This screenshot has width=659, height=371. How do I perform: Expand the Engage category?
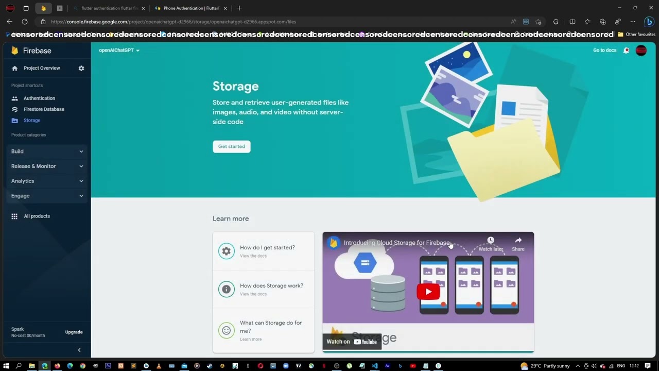coord(47,196)
